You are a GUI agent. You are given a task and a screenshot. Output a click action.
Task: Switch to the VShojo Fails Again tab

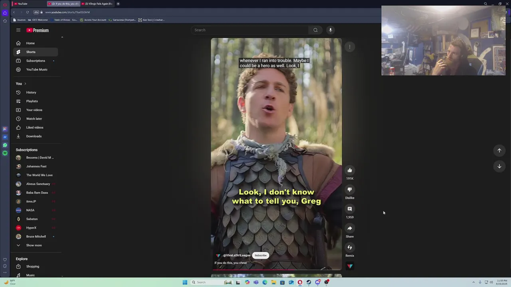(97, 4)
